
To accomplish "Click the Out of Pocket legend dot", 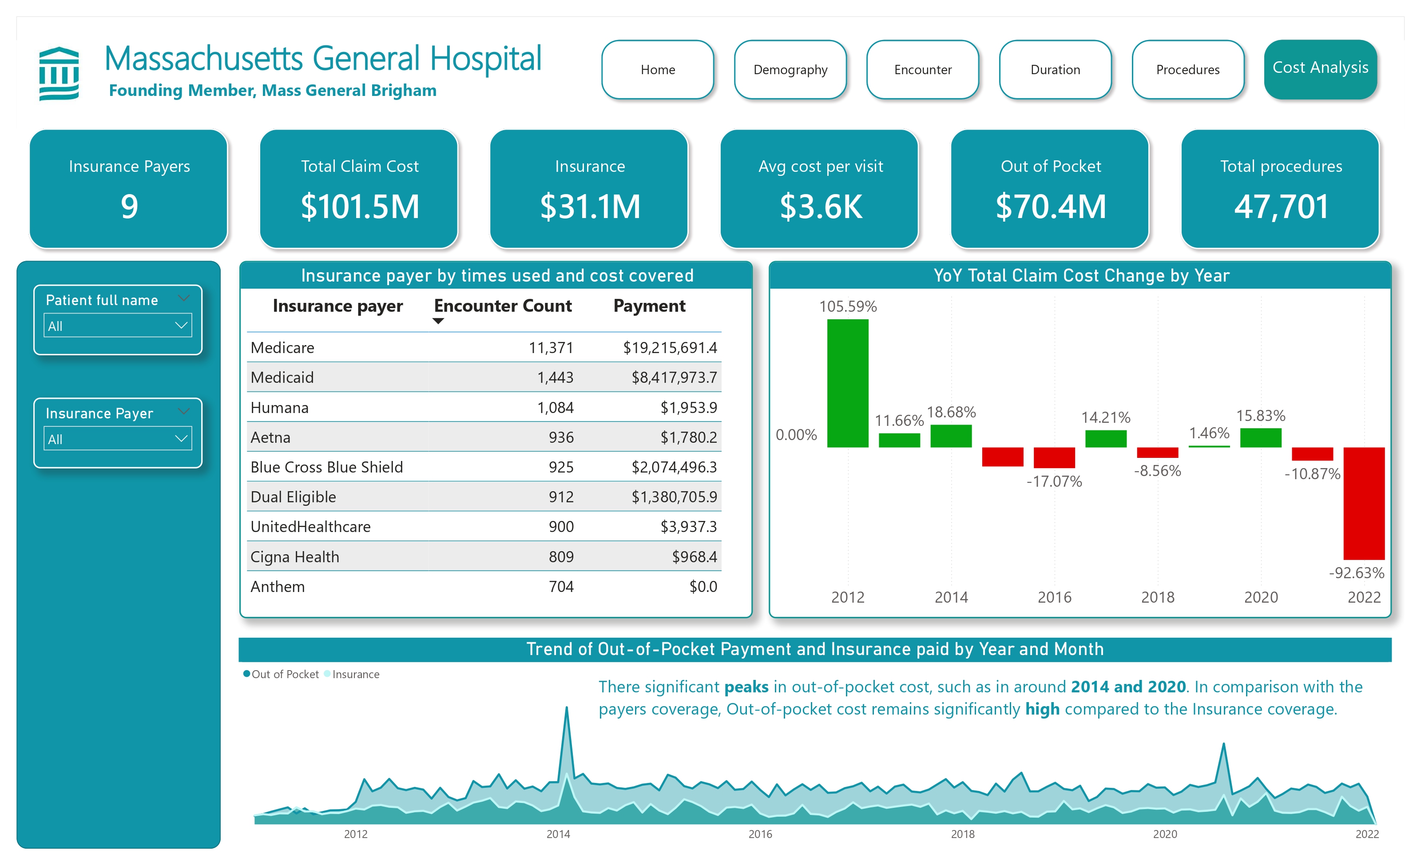I will [247, 673].
